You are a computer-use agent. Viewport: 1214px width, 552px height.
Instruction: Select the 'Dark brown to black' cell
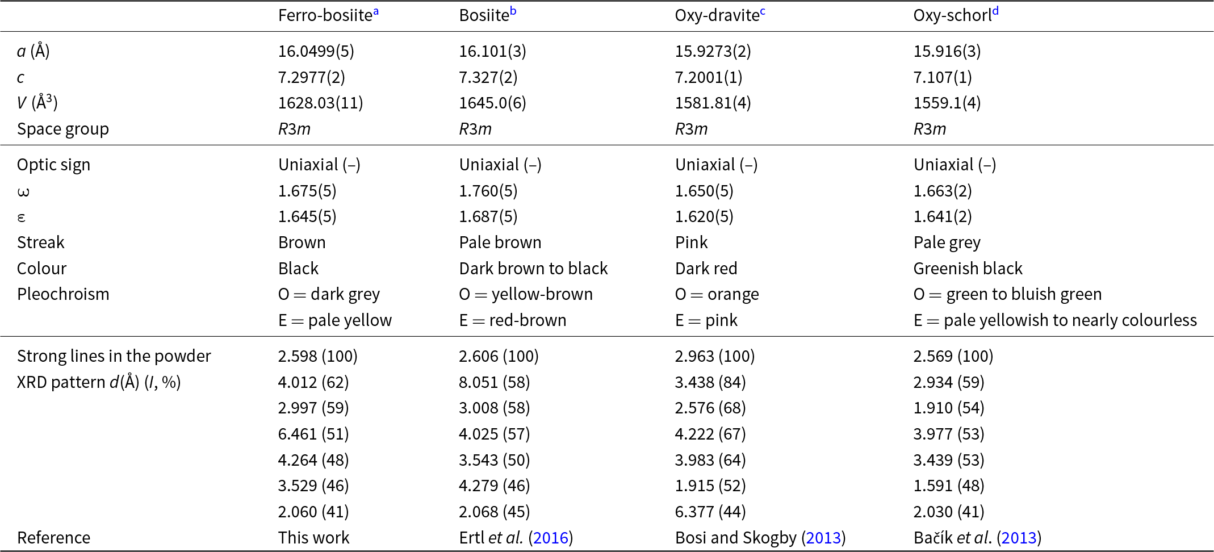tap(533, 269)
